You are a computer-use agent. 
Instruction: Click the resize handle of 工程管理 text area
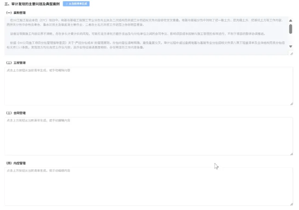pyautogui.click(x=292, y=104)
